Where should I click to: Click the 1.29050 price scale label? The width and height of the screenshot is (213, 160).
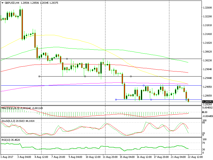(207, 87)
